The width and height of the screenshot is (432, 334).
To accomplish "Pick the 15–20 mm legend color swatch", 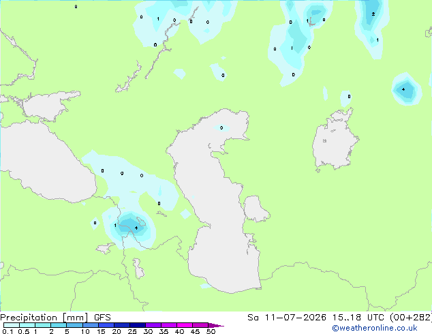I will coord(106,325).
